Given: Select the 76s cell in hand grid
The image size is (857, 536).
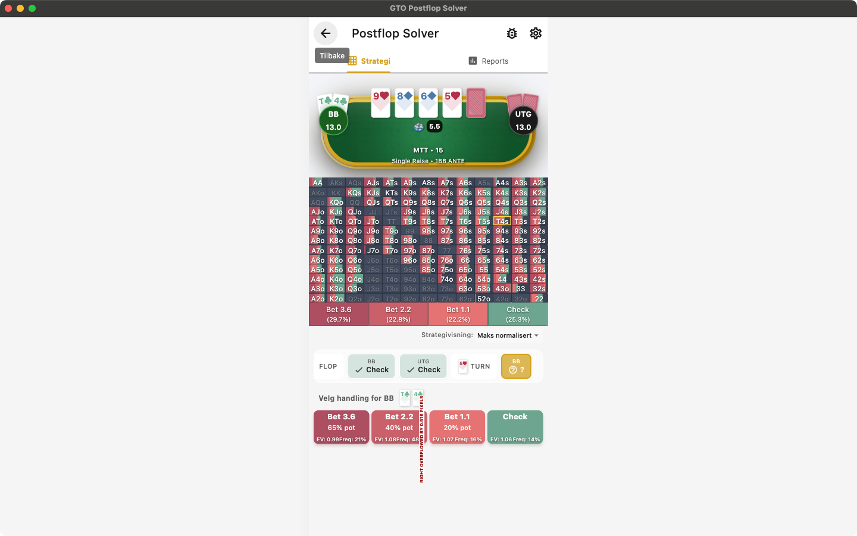Looking at the screenshot, I should 465,250.
